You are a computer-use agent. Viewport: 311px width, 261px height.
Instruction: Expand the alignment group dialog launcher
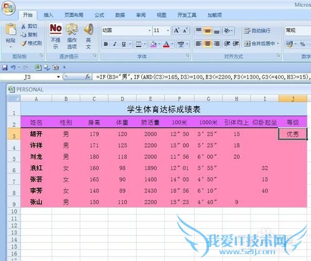coord(279,55)
